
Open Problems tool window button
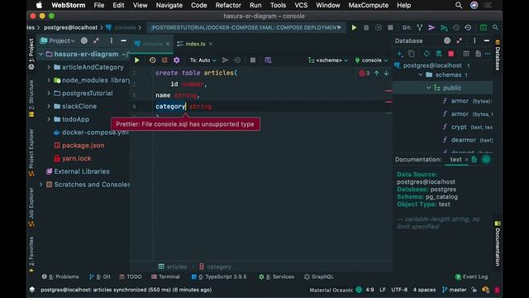pos(60,276)
